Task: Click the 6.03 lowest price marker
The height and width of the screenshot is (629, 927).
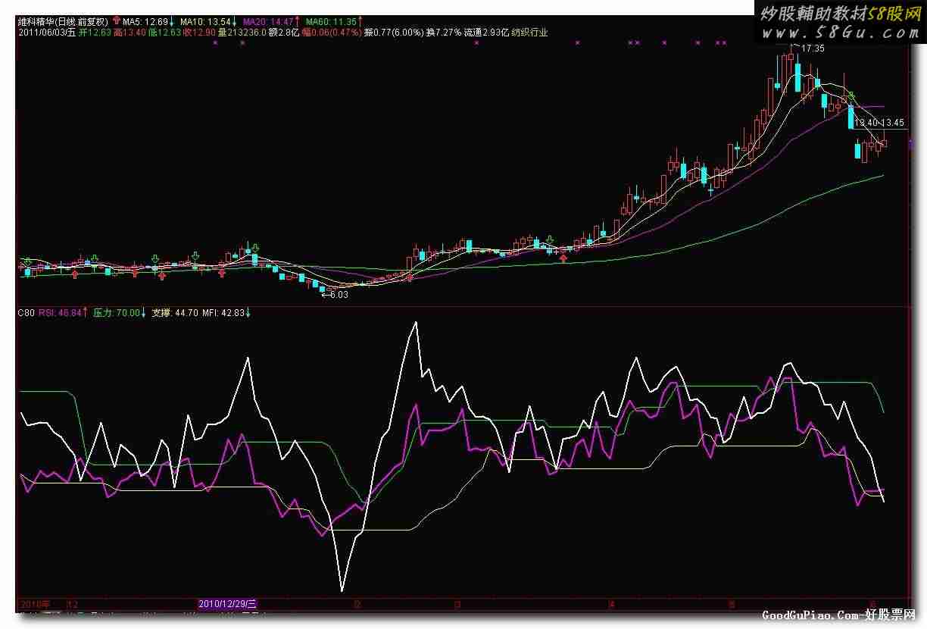Action: (335, 295)
